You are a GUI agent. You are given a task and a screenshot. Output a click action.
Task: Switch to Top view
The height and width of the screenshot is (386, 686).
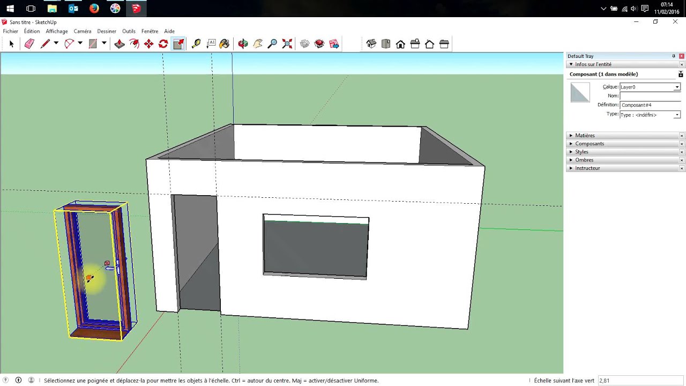[x=386, y=44]
